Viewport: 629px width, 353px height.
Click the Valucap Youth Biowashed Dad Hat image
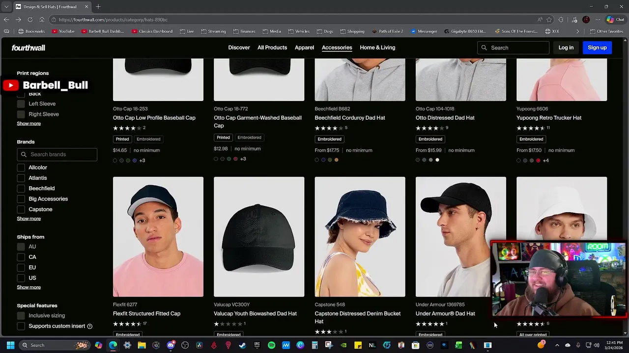tap(259, 237)
